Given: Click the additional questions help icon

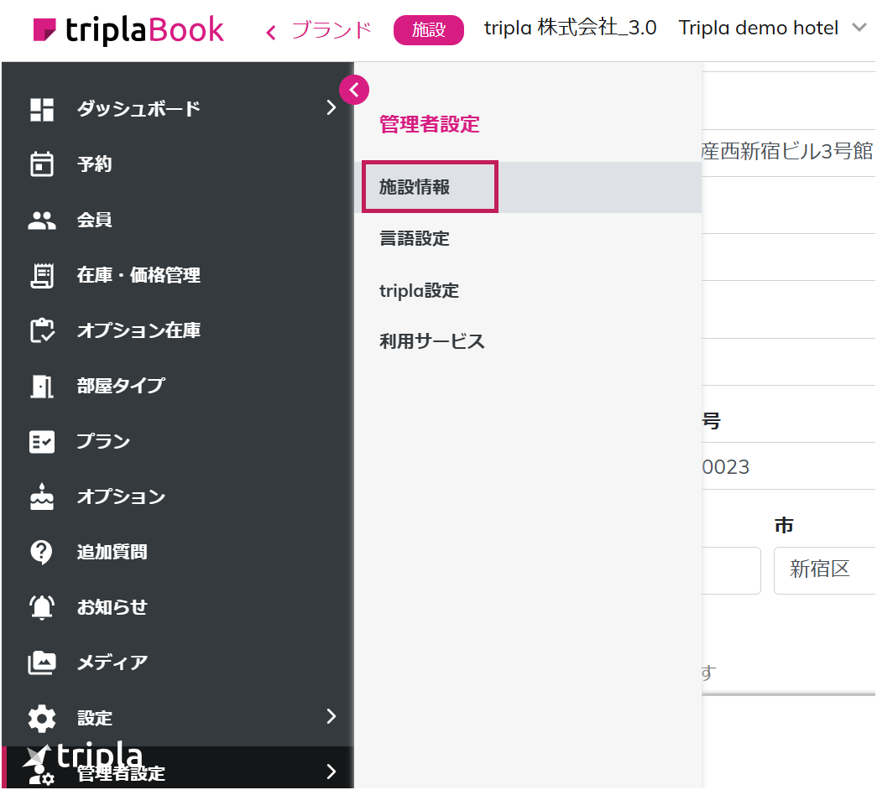Looking at the screenshot, I should coord(41,553).
